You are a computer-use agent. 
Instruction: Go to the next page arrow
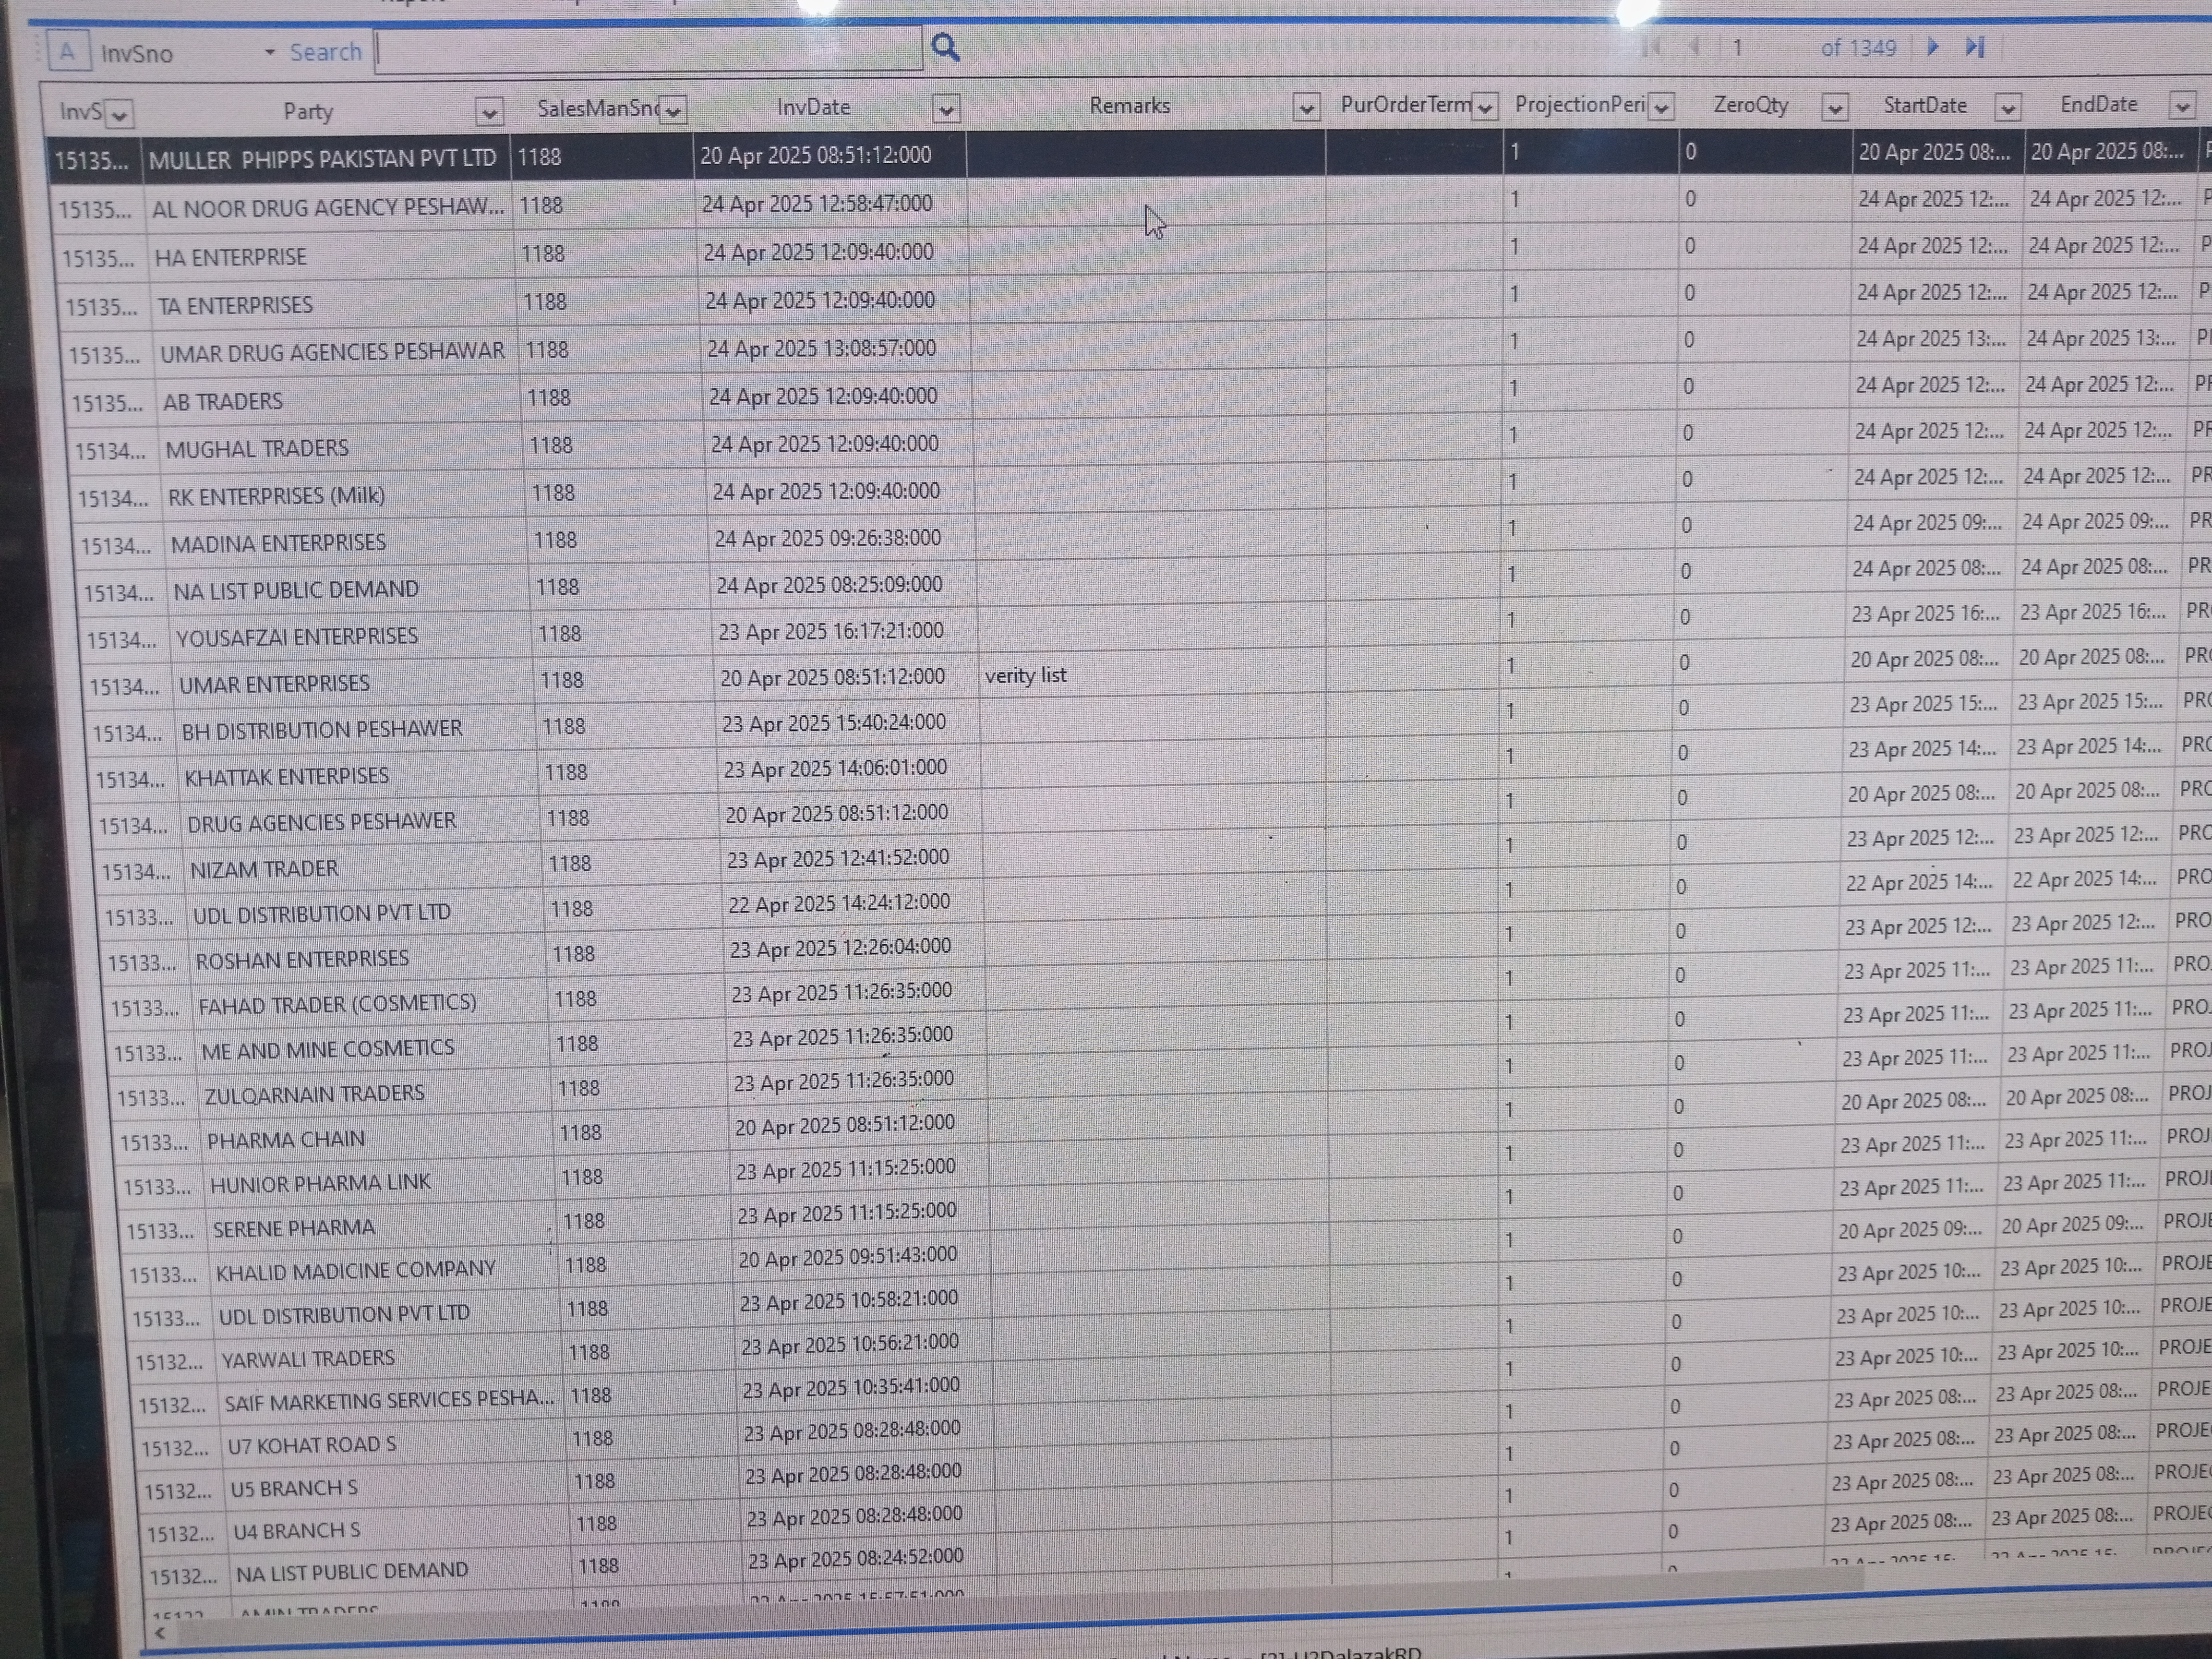click(1932, 47)
